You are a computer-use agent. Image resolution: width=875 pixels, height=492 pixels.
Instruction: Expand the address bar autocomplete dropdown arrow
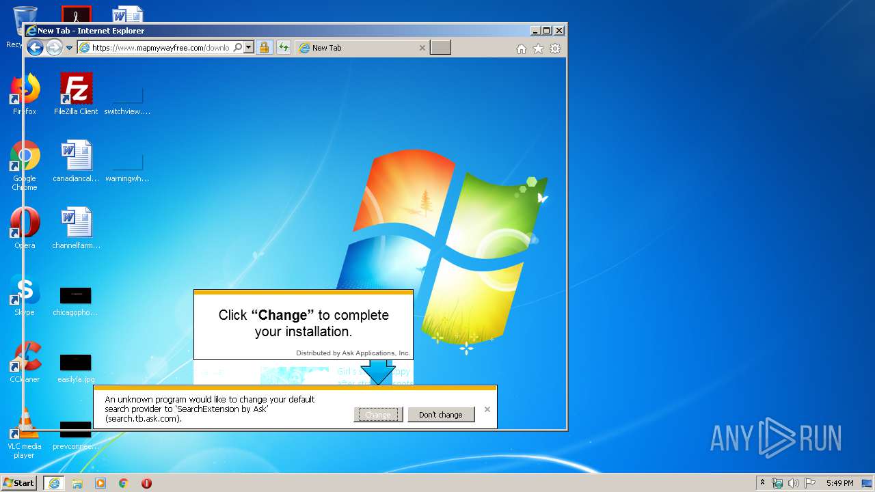[248, 48]
